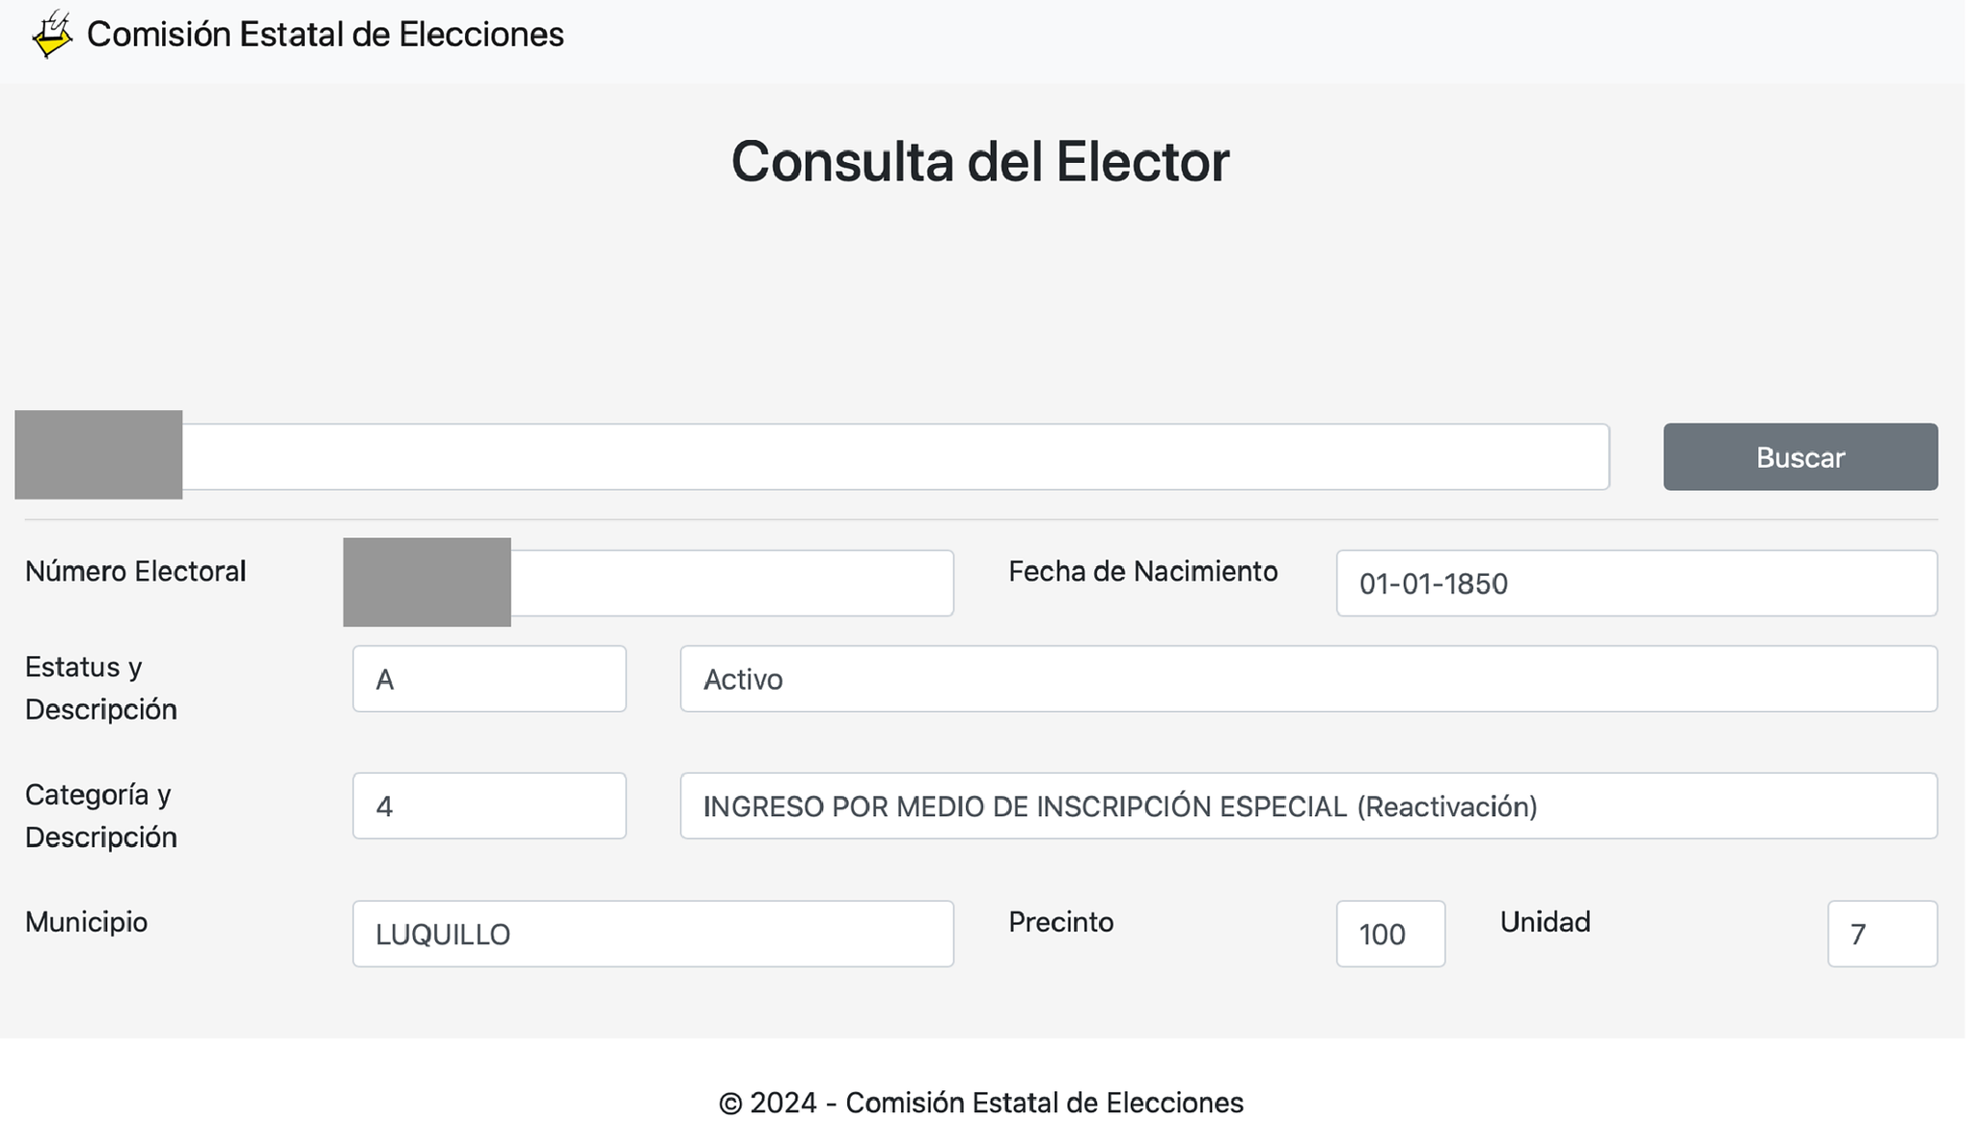Click the status description field showing Activo
1976x1145 pixels.
click(1307, 679)
